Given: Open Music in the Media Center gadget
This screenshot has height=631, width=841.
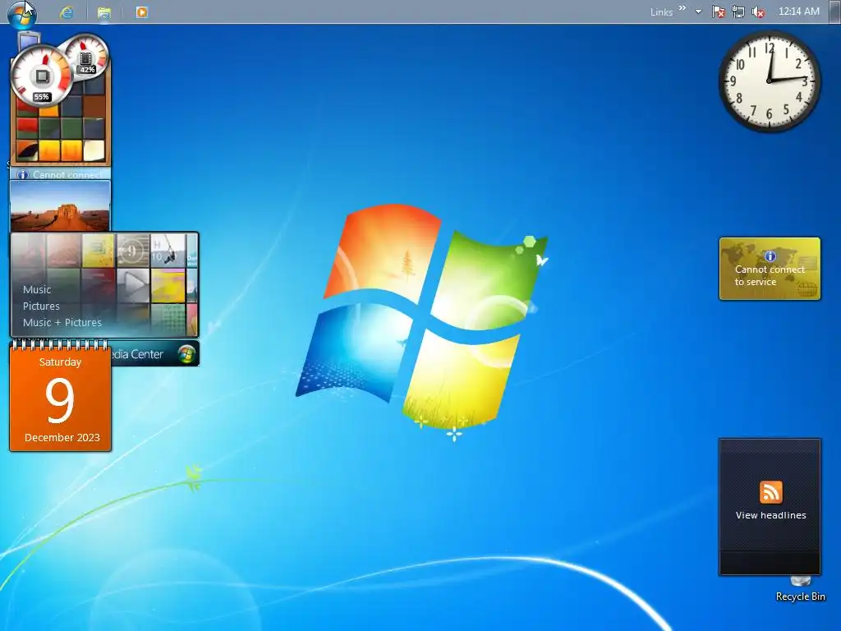Looking at the screenshot, I should pyautogui.click(x=37, y=289).
